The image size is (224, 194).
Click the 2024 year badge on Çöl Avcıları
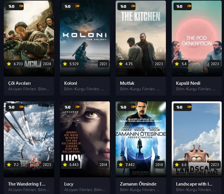[47, 64]
